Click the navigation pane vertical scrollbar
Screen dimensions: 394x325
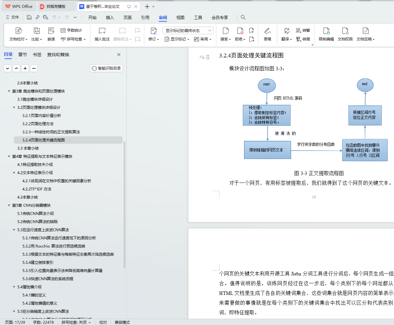125,205
